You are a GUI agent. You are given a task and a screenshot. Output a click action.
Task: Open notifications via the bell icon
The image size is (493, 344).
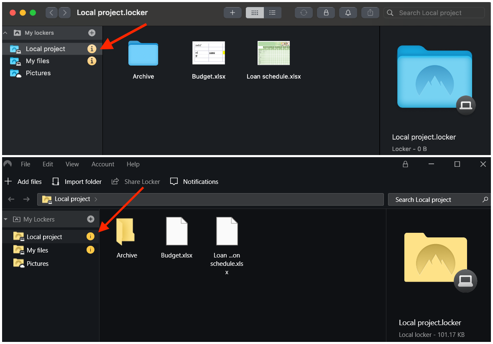pyautogui.click(x=348, y=13)
